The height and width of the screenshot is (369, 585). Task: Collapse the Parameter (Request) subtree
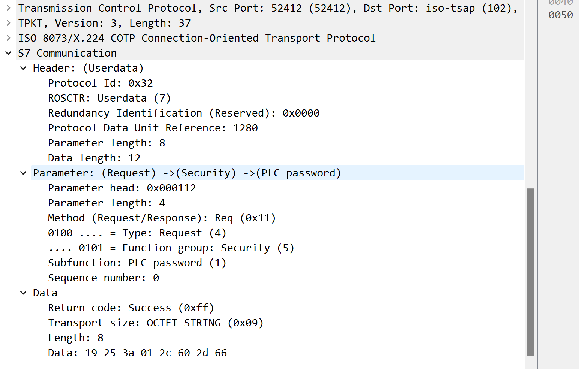tap(23, 173)
